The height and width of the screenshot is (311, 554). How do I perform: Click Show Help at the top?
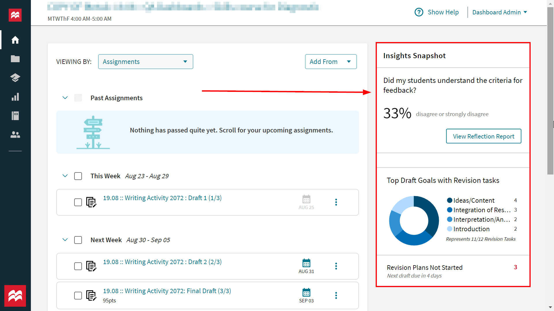click(443, 12)
